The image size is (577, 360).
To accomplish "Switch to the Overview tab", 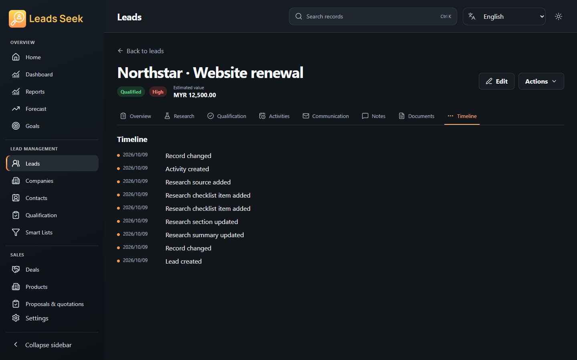I will pyautogui.click(x=135, y=116).
